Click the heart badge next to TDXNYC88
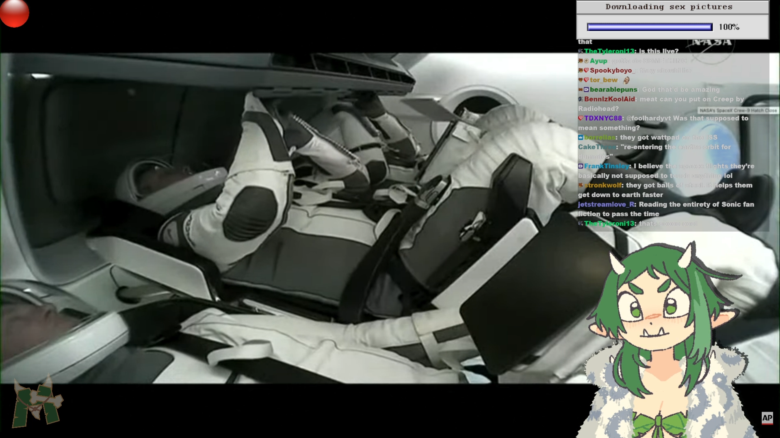780x438 pixels. (x=581, y=118)
